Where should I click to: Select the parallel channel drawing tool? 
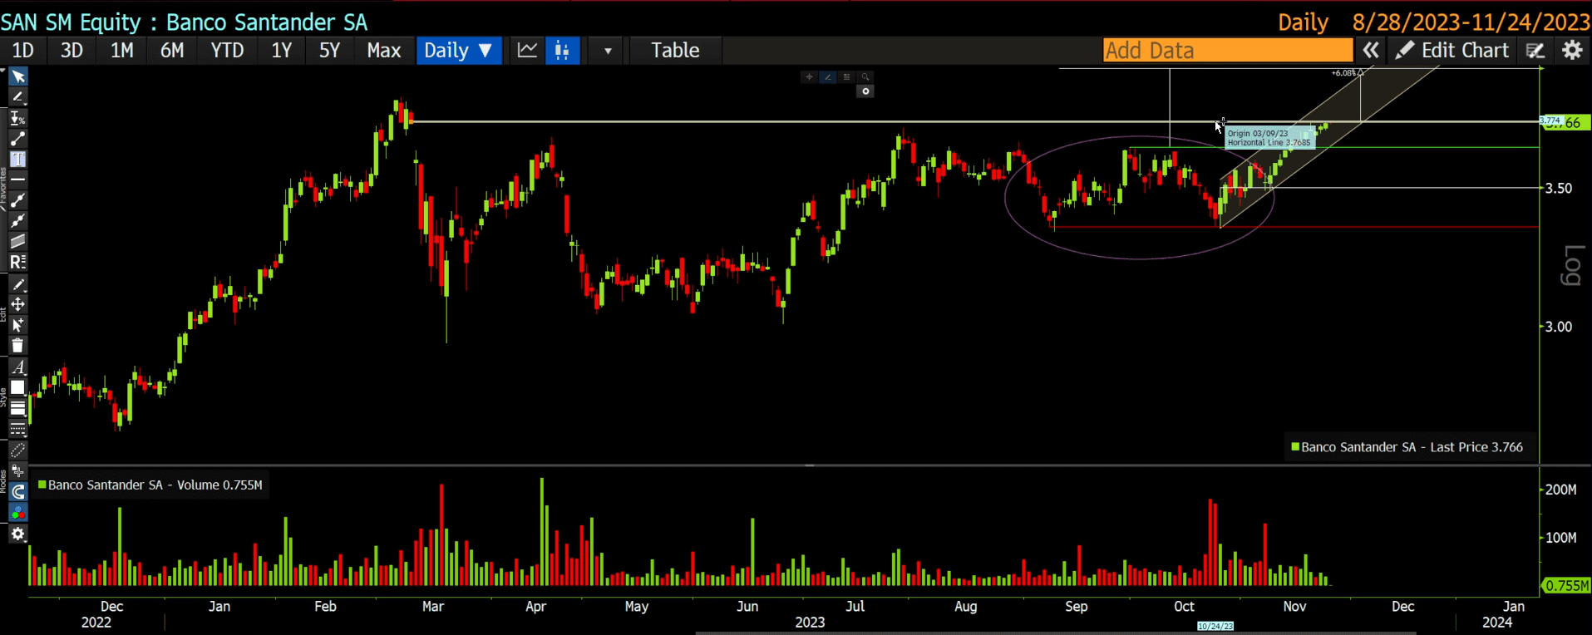point(17,241)
